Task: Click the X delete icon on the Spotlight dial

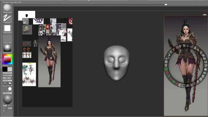Action: [198, 82]
